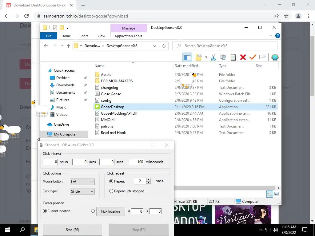The width and height of the screenshot is (315, 236).
Task: Open the File ribbon tab
Action: [49, 36]
